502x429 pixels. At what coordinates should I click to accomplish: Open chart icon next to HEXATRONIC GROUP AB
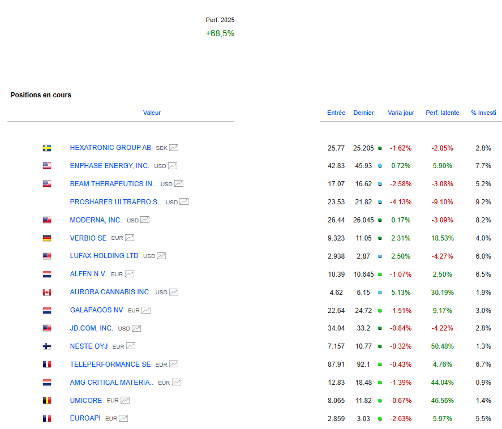pos(174,148)
